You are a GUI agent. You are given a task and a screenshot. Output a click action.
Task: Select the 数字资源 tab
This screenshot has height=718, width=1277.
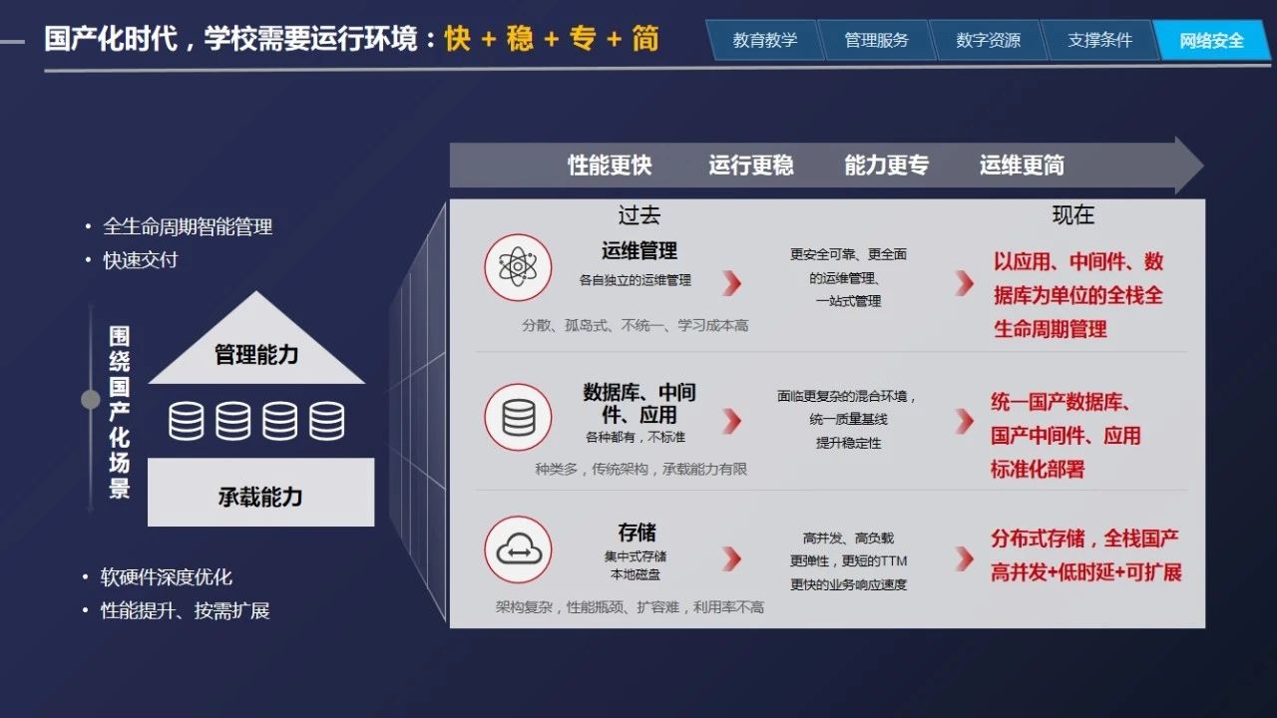point(988,41)
